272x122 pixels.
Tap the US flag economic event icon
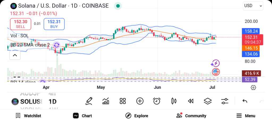(x=216, y=72)
